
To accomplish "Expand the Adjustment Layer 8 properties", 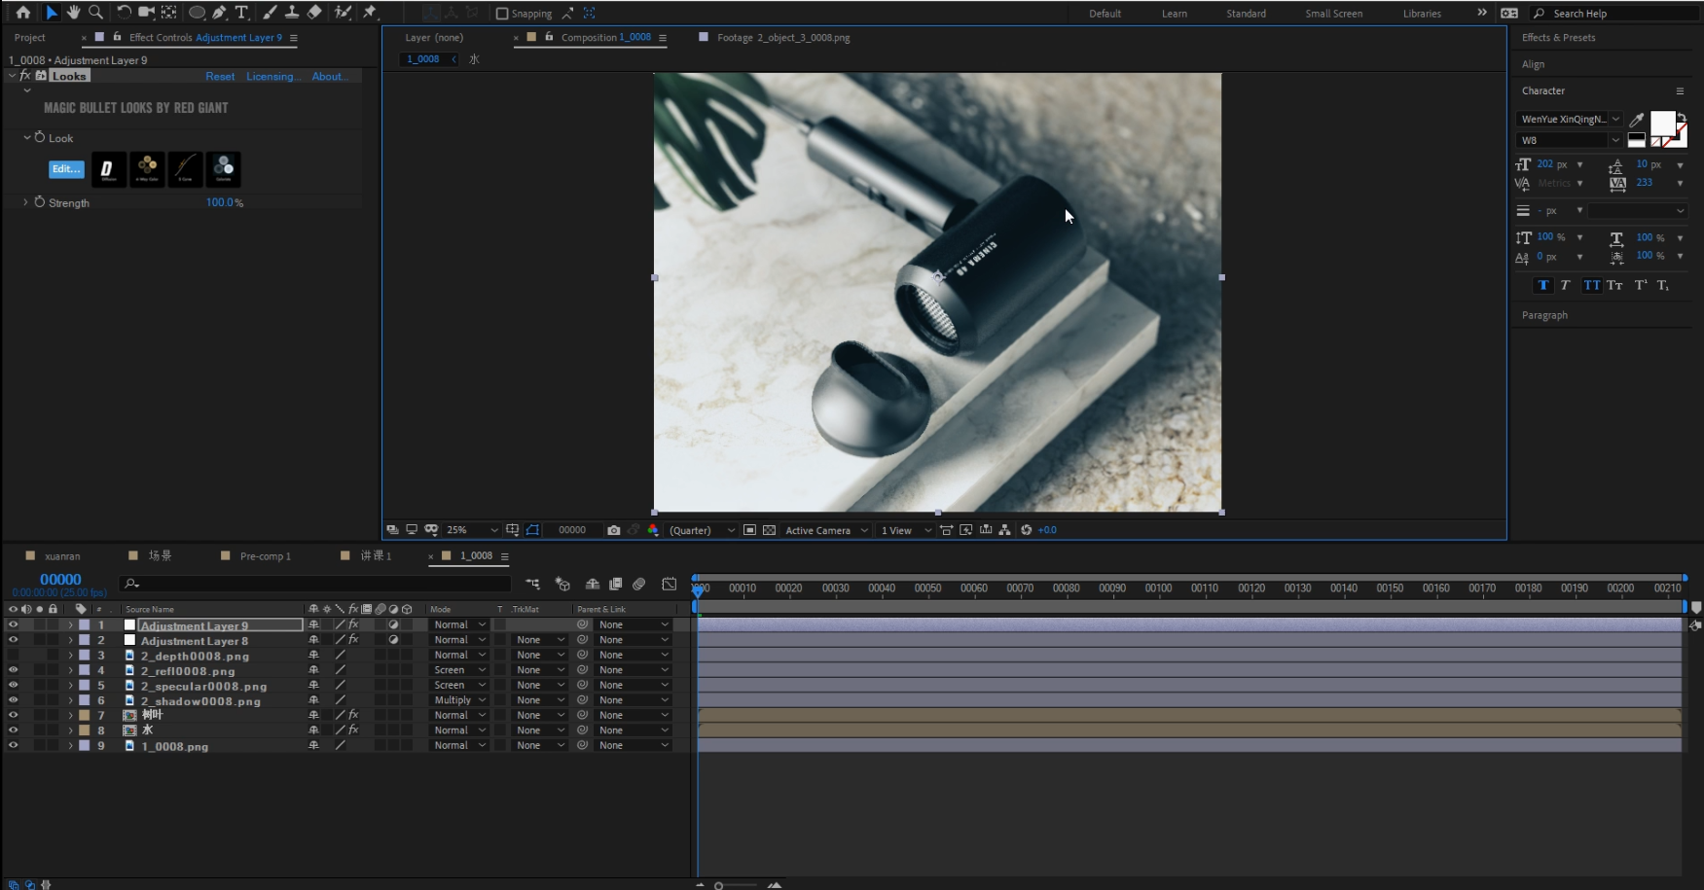I will click(x=70, y=640).
